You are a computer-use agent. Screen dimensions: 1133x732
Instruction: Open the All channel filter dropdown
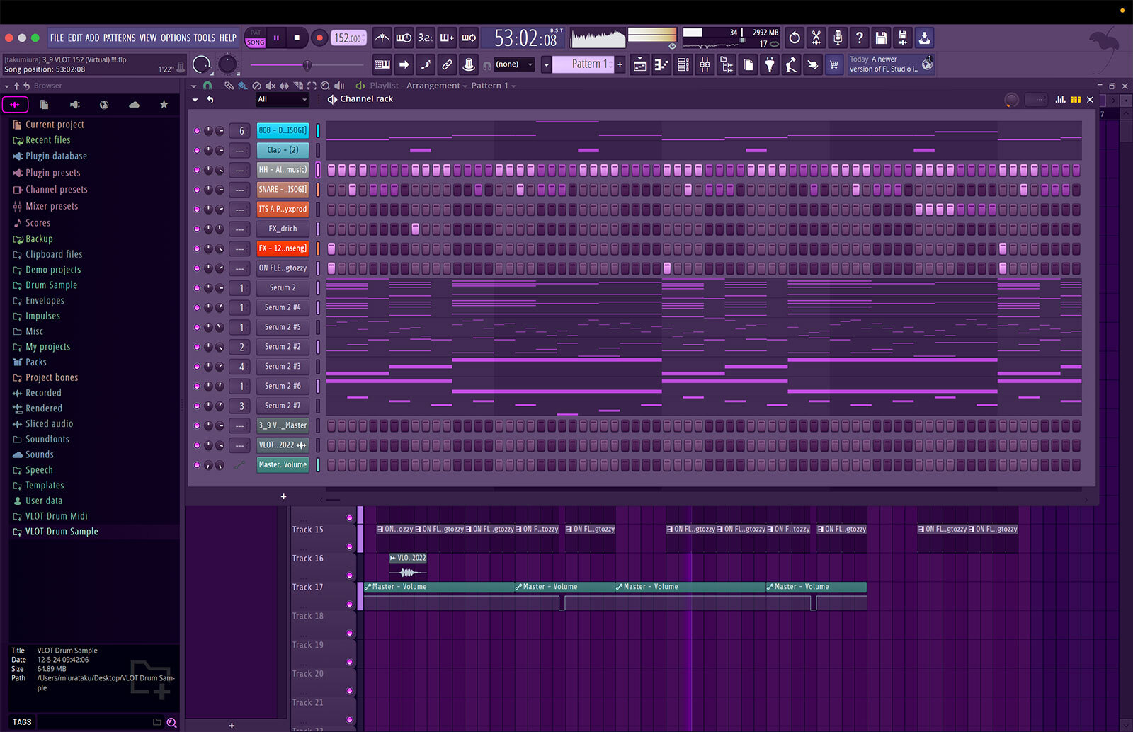[283, 100]
